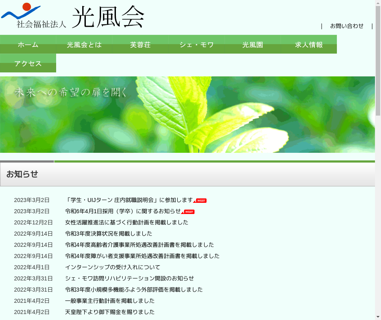Image resolution: width=381 pixels, height=320 pixels.
Task: Select the シェ・モワ navigation item
Action: click(x=197, y=44)
